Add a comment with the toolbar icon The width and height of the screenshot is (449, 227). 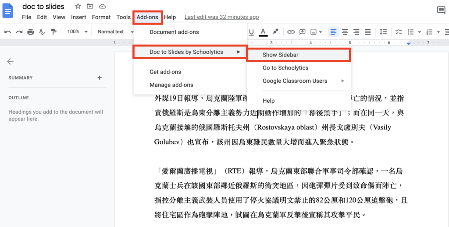pyautogui.click(x=302, y=31)
